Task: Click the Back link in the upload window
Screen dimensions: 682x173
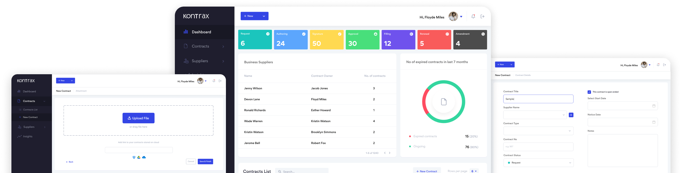Action: (x=70, y=162)
